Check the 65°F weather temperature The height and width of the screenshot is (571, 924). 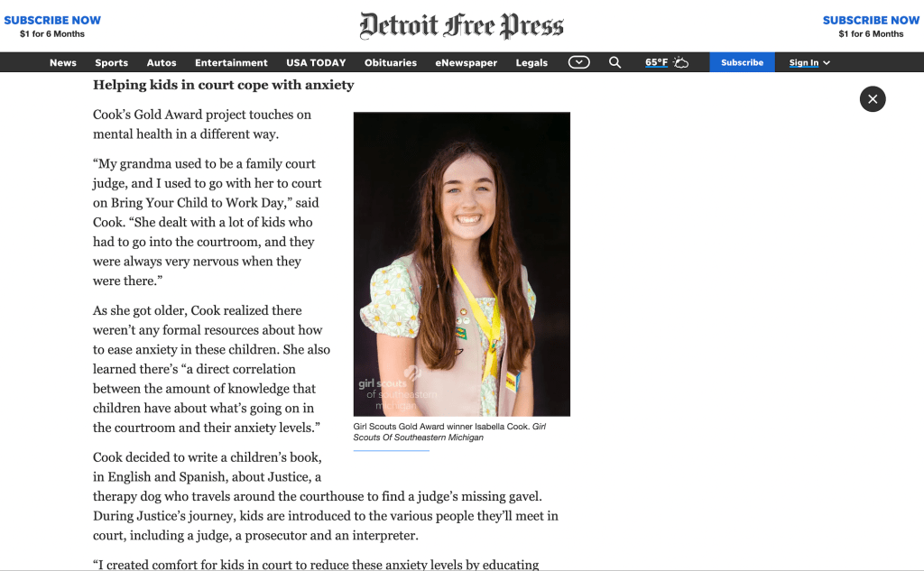point(656,62)
